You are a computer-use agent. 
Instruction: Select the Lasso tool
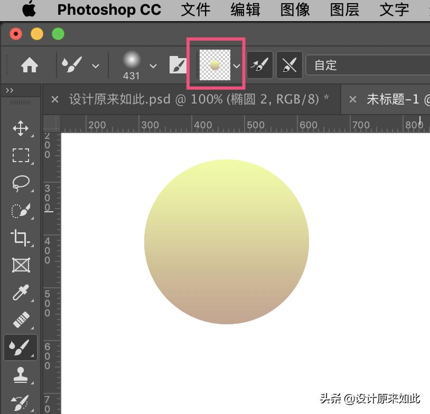[21, 183]
